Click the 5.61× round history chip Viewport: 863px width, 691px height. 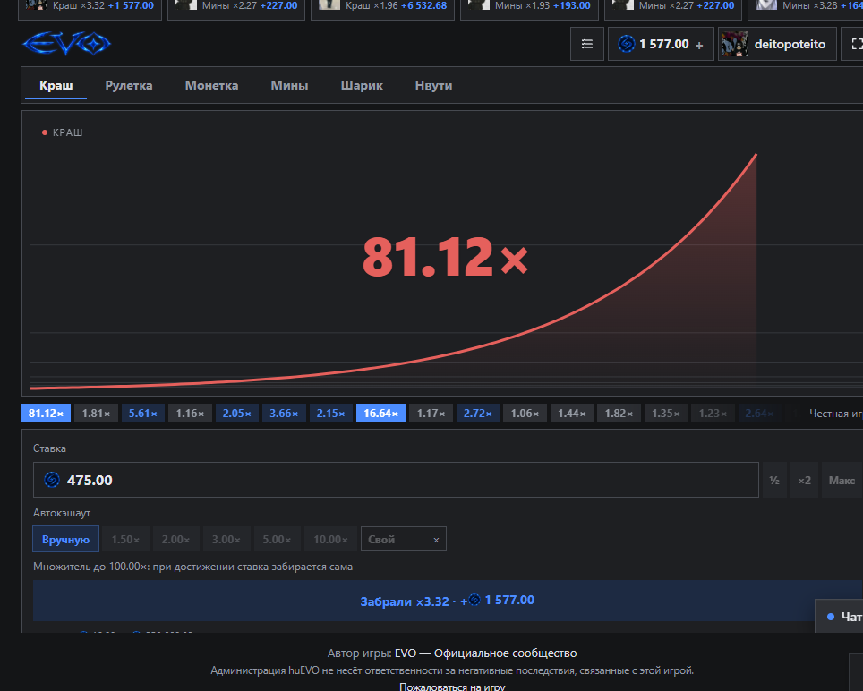point(143,414)
